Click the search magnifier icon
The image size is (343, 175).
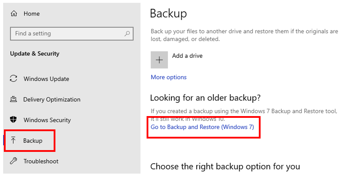[127, 33]
